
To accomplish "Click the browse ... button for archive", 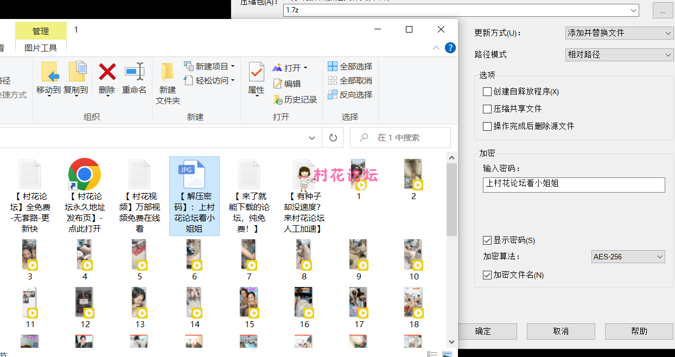I will point(663,10).
